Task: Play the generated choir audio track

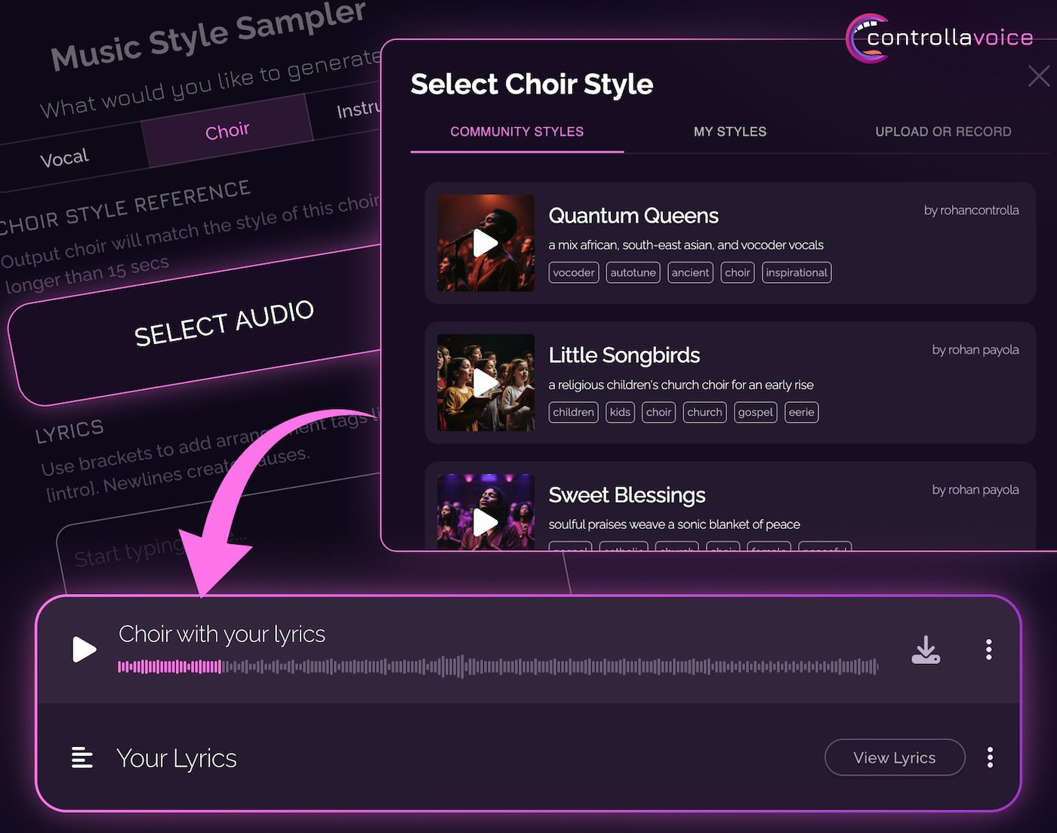Action: coord(84,650)
